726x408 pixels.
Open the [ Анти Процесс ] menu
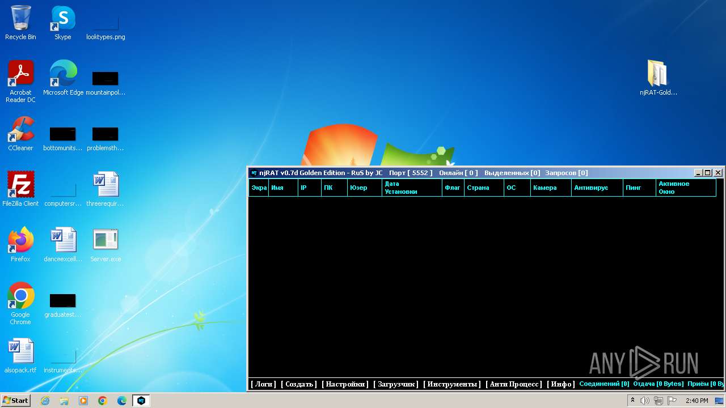514,384
